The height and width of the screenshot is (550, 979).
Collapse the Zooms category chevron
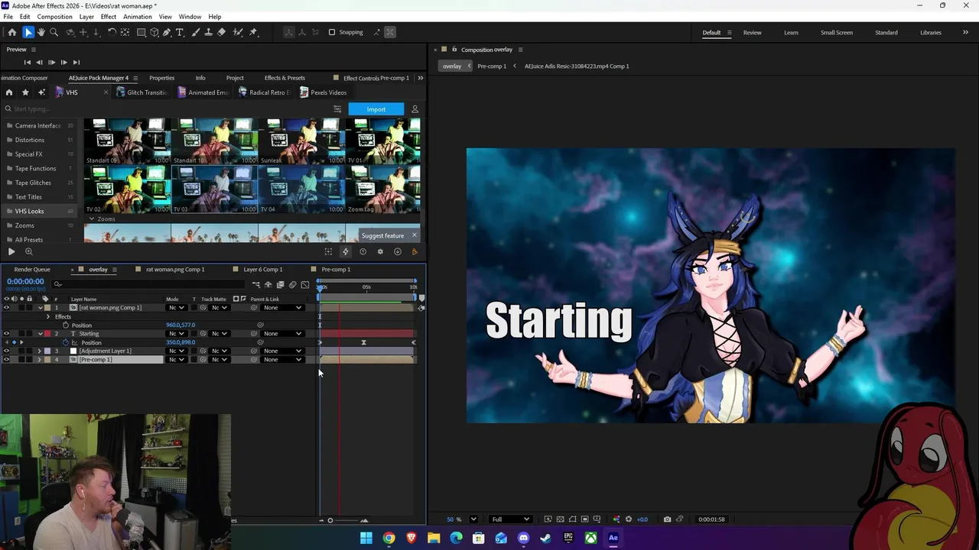pyautogui.click(x=92, y=219)
